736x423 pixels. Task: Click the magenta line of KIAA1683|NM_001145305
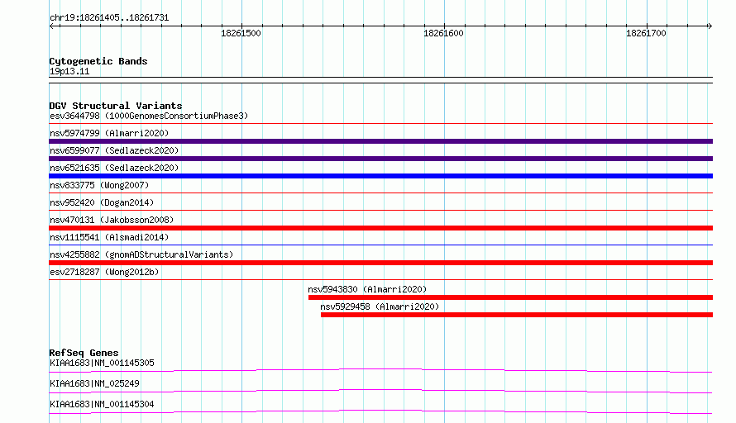(380, 370)
